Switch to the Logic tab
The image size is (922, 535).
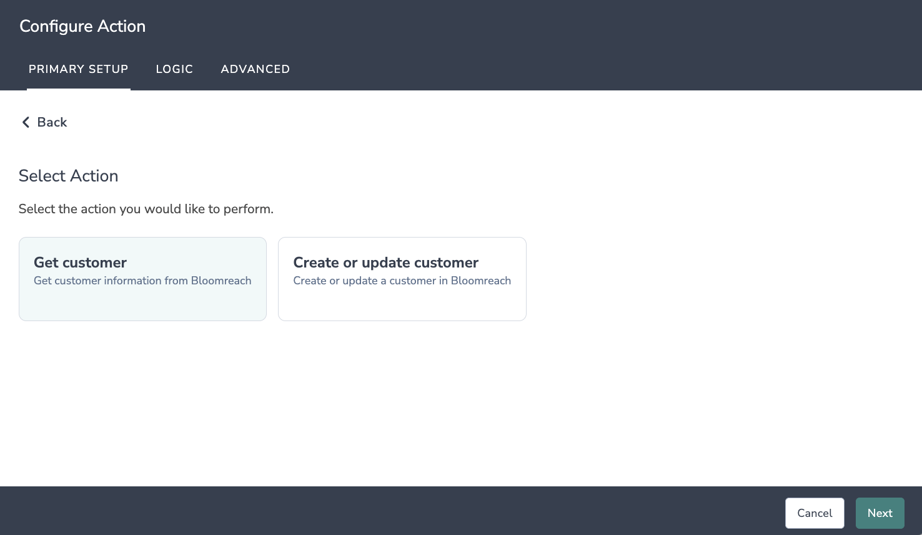pyautogui.click(x=174, y=69)
